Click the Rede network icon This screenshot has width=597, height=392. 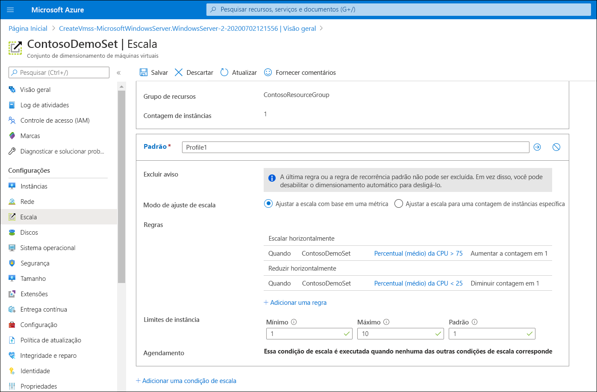click(12, 202)
